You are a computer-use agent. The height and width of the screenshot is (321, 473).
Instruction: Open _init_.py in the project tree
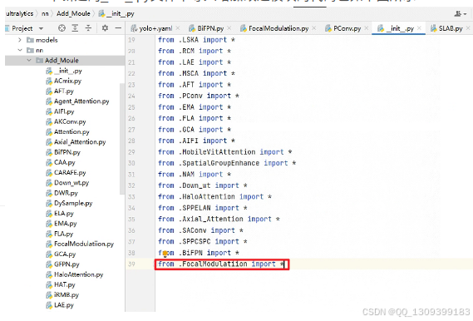64,71
